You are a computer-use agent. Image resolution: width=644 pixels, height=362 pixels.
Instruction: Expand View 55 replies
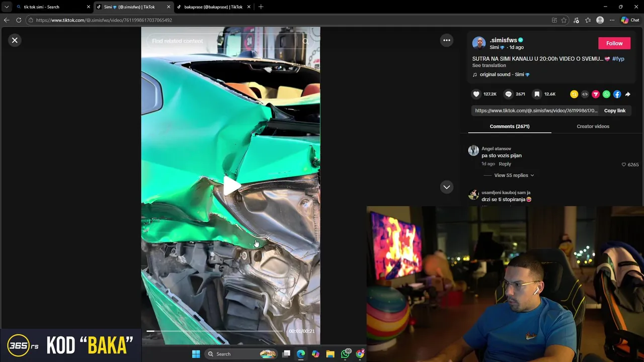click(x=514, y=175)
